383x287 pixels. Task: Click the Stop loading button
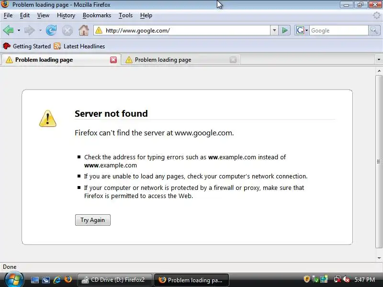tap(67, 31)
